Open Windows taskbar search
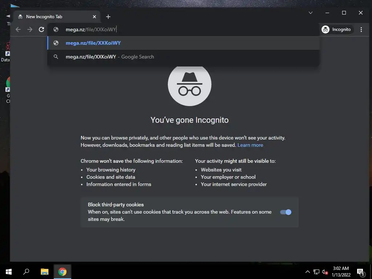 [x=26, y=272]
